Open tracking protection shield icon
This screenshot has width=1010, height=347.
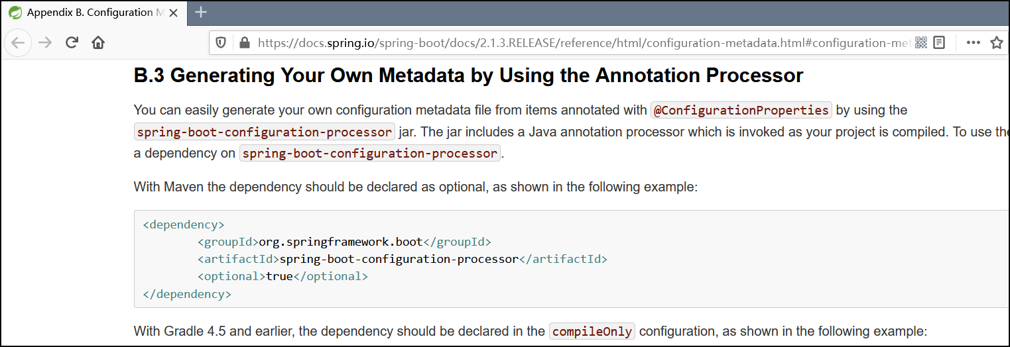click(221, 42)
